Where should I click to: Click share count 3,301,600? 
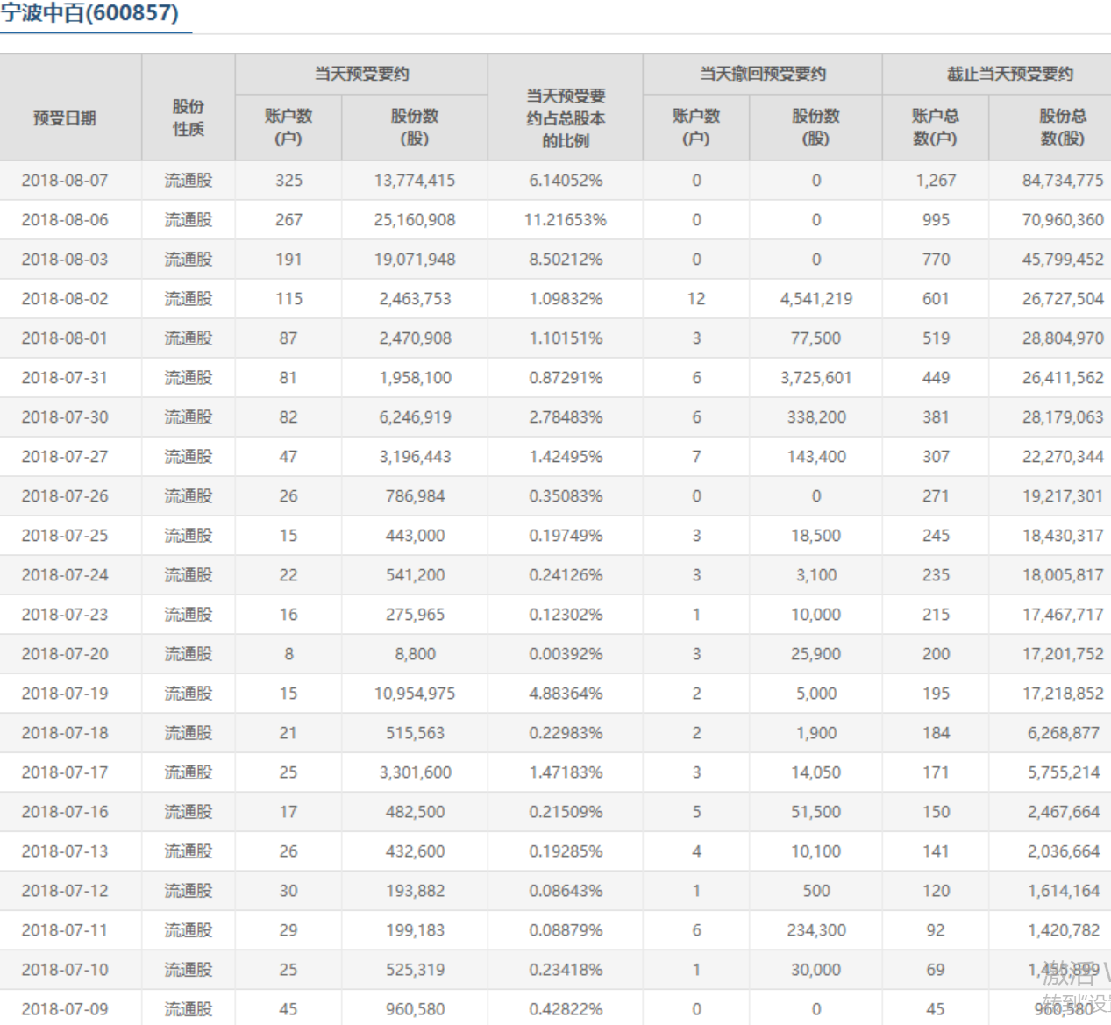click(415, 772)
